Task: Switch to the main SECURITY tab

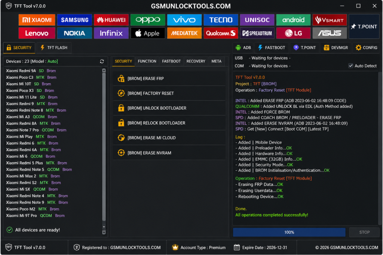Action: [x=19, y=48]
